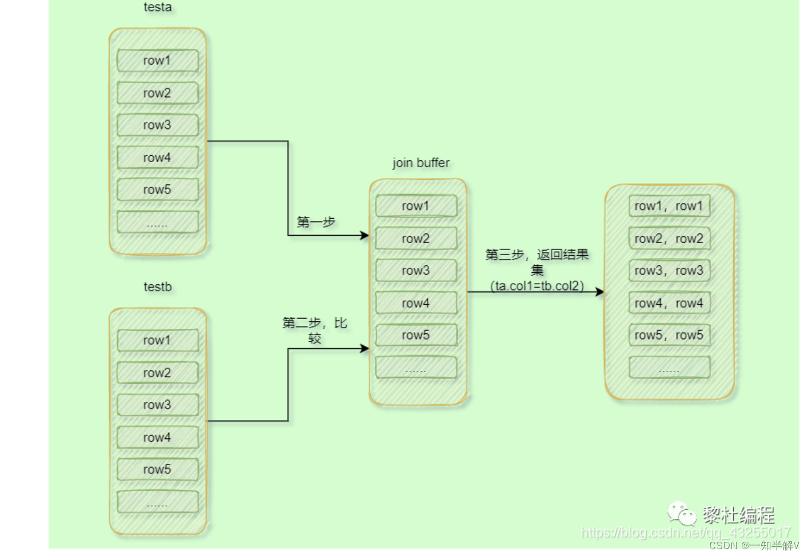The width and height of the screenshot is (808, 556).
Task: Click the '第二步, 比较' arrow label
Action: click(x=315, y=331)
